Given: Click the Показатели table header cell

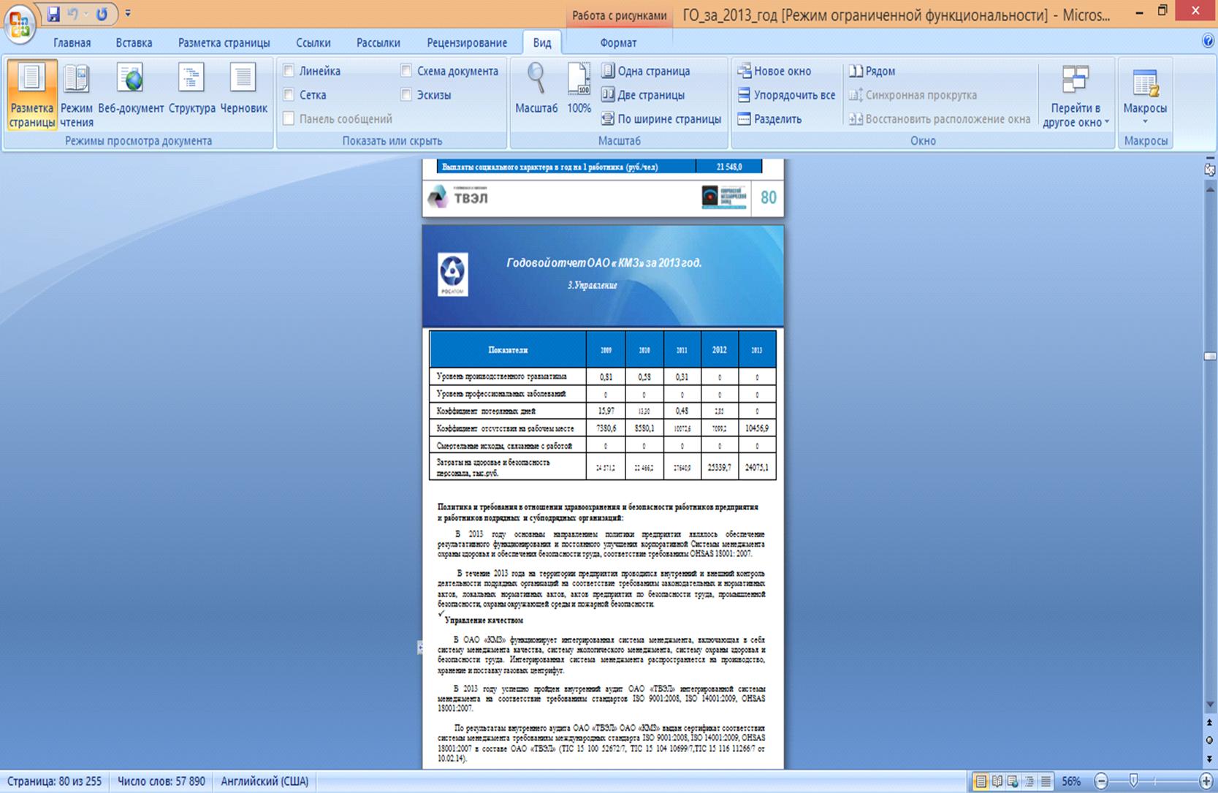Looking at the screenshot, I should [508, 350].
